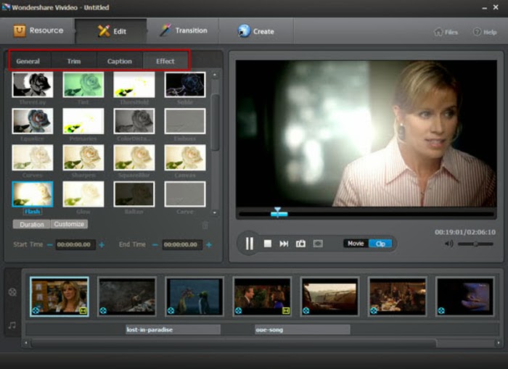Open the Transition section
Screen dimensions: 508x369
[x=183, y=30]
